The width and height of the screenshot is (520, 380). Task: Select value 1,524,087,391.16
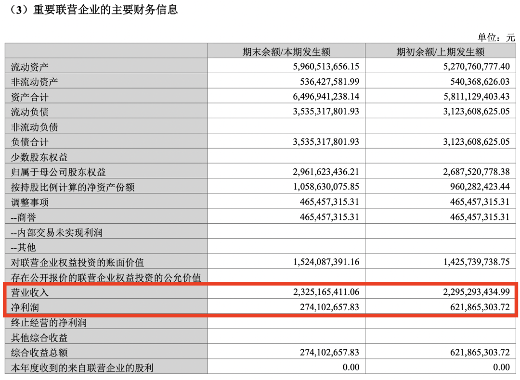(326, 262)
